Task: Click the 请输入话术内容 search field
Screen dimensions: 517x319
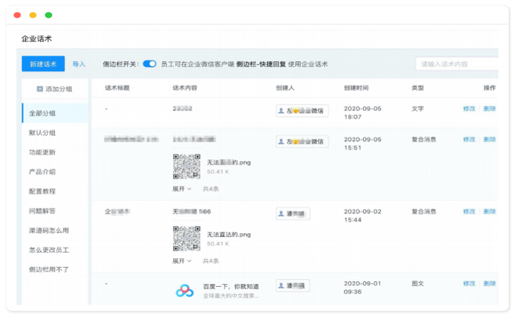Action: point(456,64)
